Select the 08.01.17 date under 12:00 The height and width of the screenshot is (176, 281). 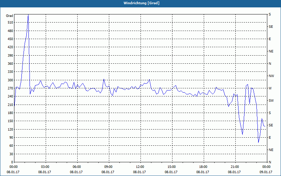click(139, 172)
